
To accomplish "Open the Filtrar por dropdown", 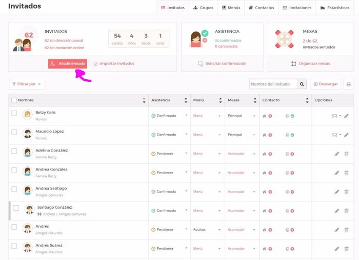I will pyautogui.click(x=27, y=84).
